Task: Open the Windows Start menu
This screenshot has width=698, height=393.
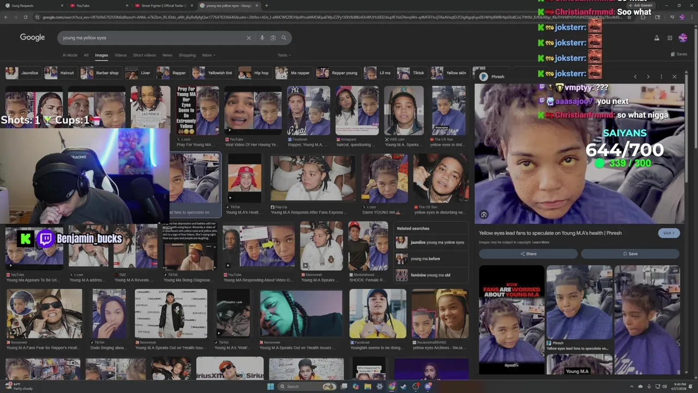Action: 270,386
